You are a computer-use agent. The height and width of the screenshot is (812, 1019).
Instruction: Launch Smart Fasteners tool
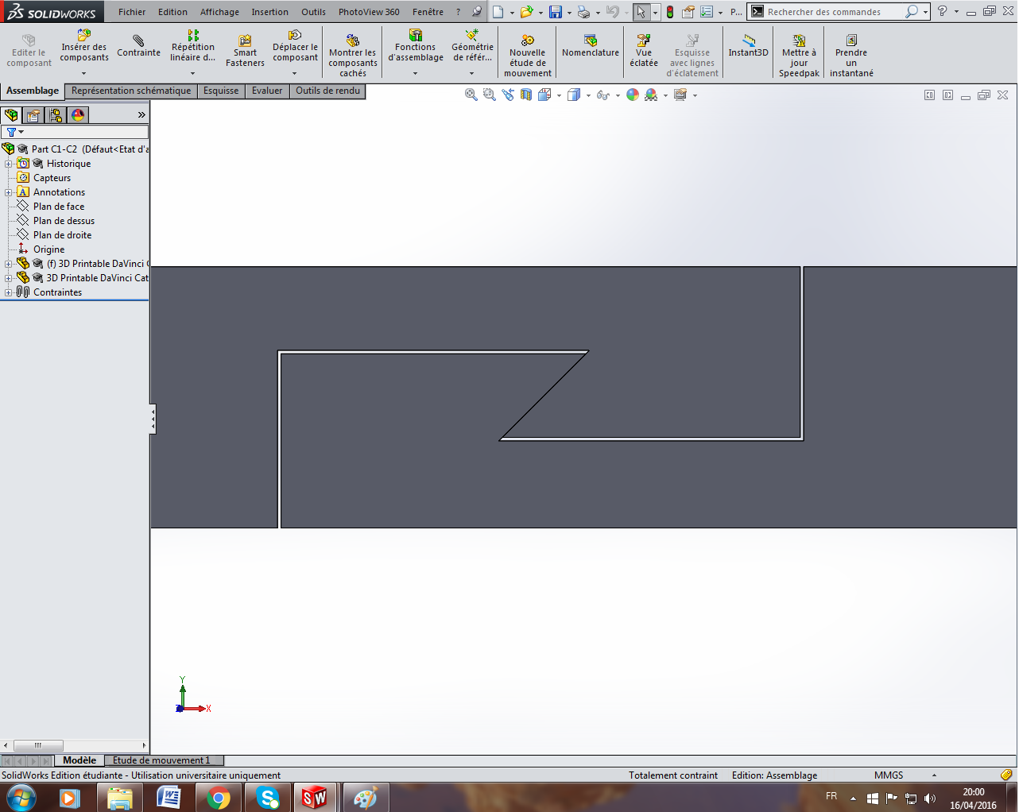(245, 52)
